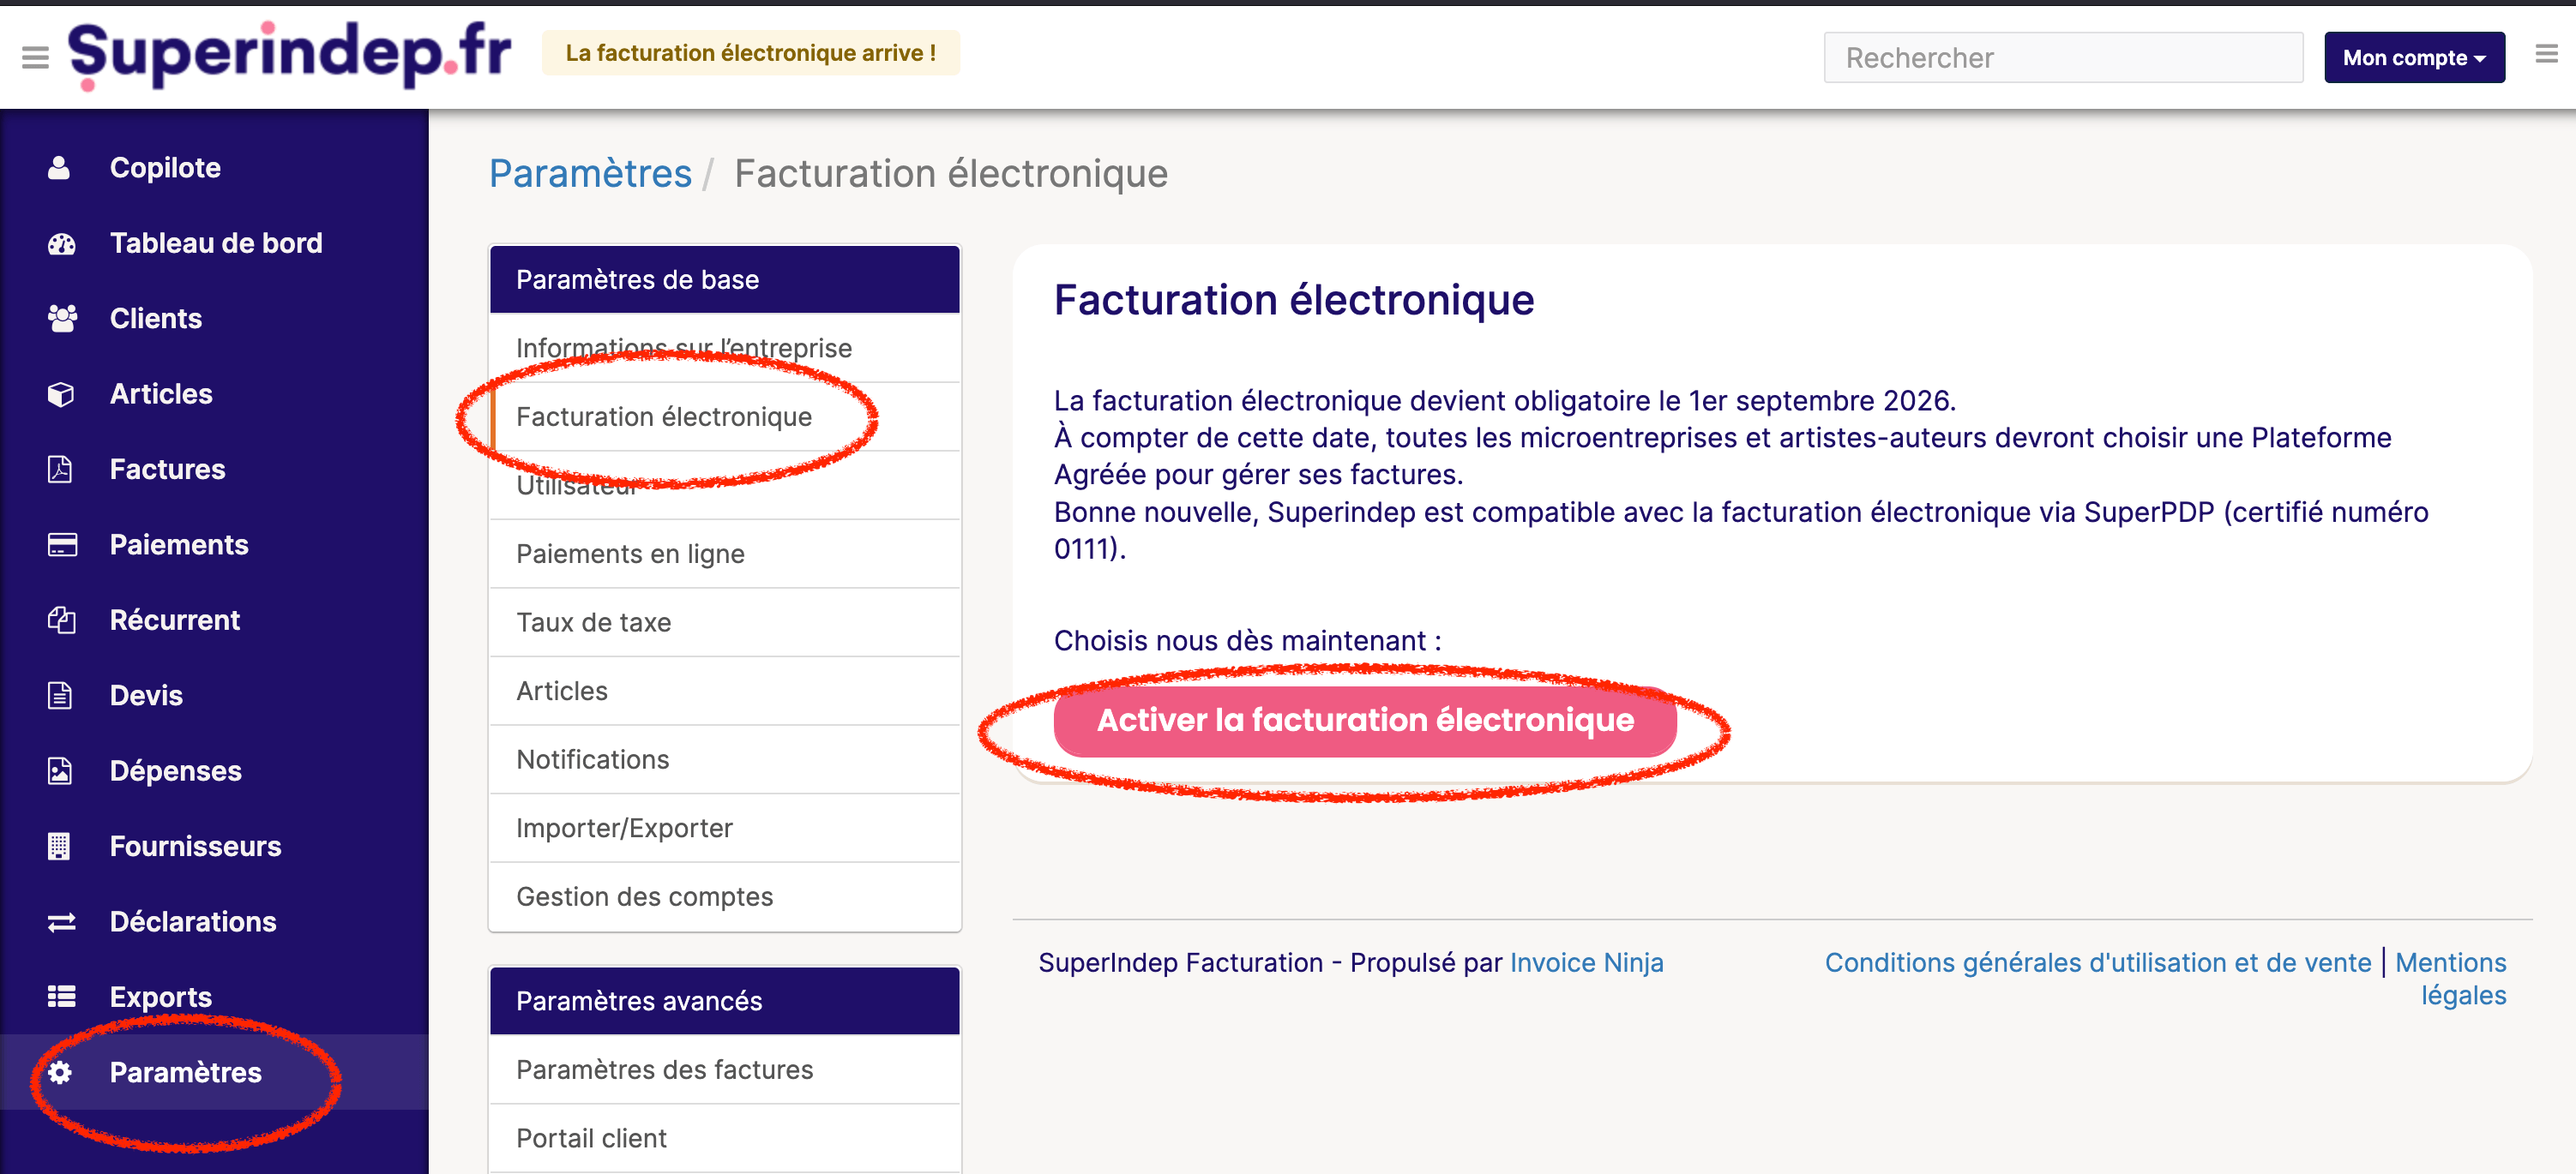Select Paramètres des factures
This screenshot has height=1174, width=2576.
725,1069
